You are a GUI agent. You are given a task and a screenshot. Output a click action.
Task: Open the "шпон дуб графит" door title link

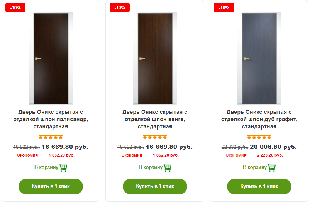259,119
